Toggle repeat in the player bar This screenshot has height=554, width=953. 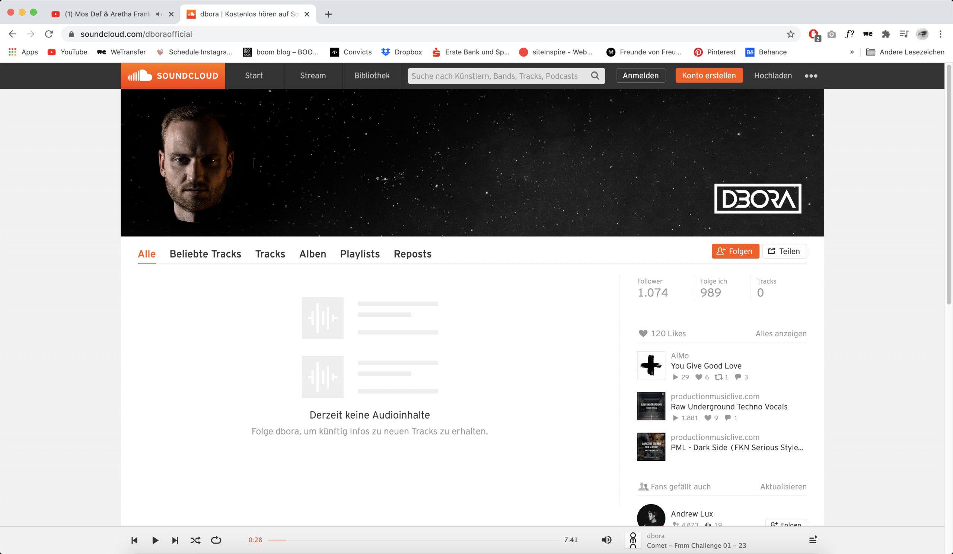coord(216,540)
